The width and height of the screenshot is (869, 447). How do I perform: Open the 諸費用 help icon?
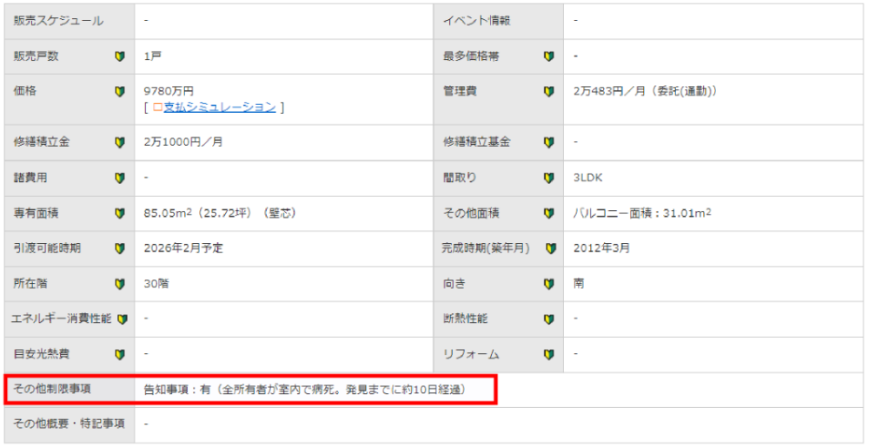point(120,178)
